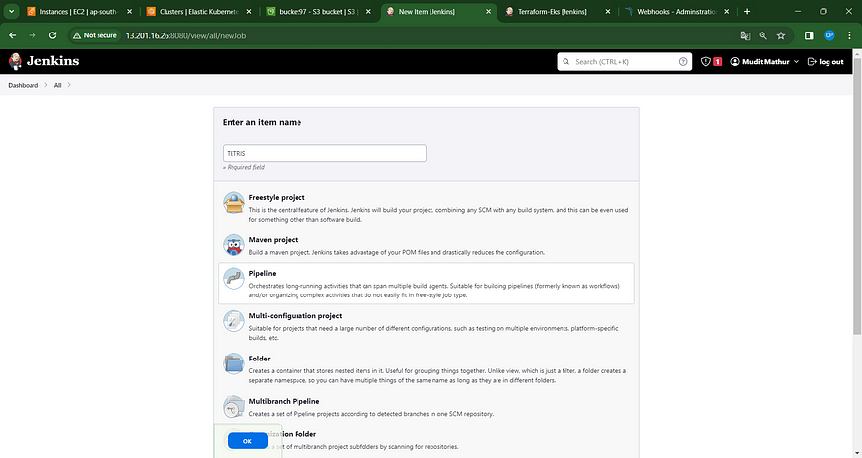The height and width of the screenshot is (458, 862).
Task: Click the Jenkins logo icon in header
Action: point(16,61)
